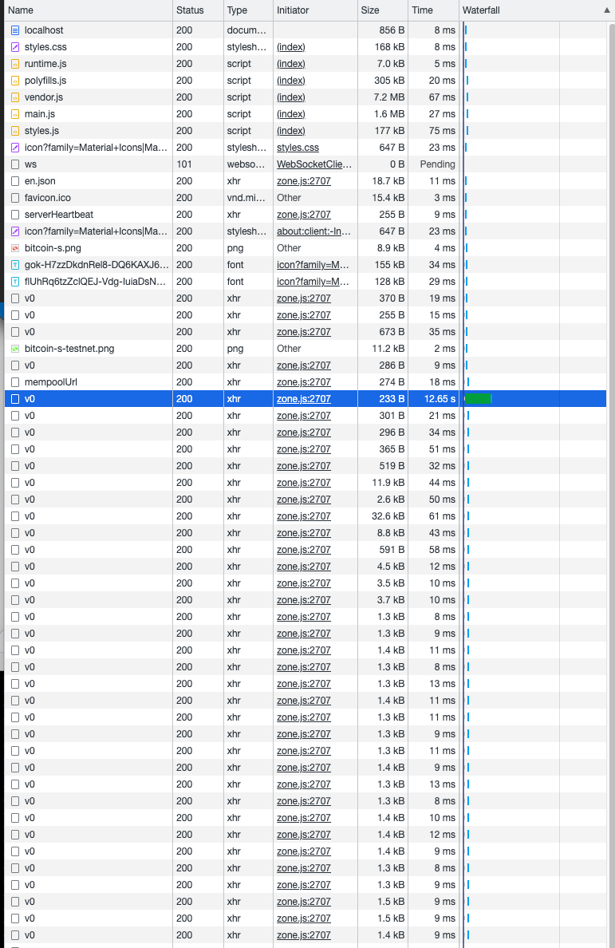This screenshot has height=948, width=615.
Task: Select the bitcoin-s-testnet.png request name
Action: [69, 348]
